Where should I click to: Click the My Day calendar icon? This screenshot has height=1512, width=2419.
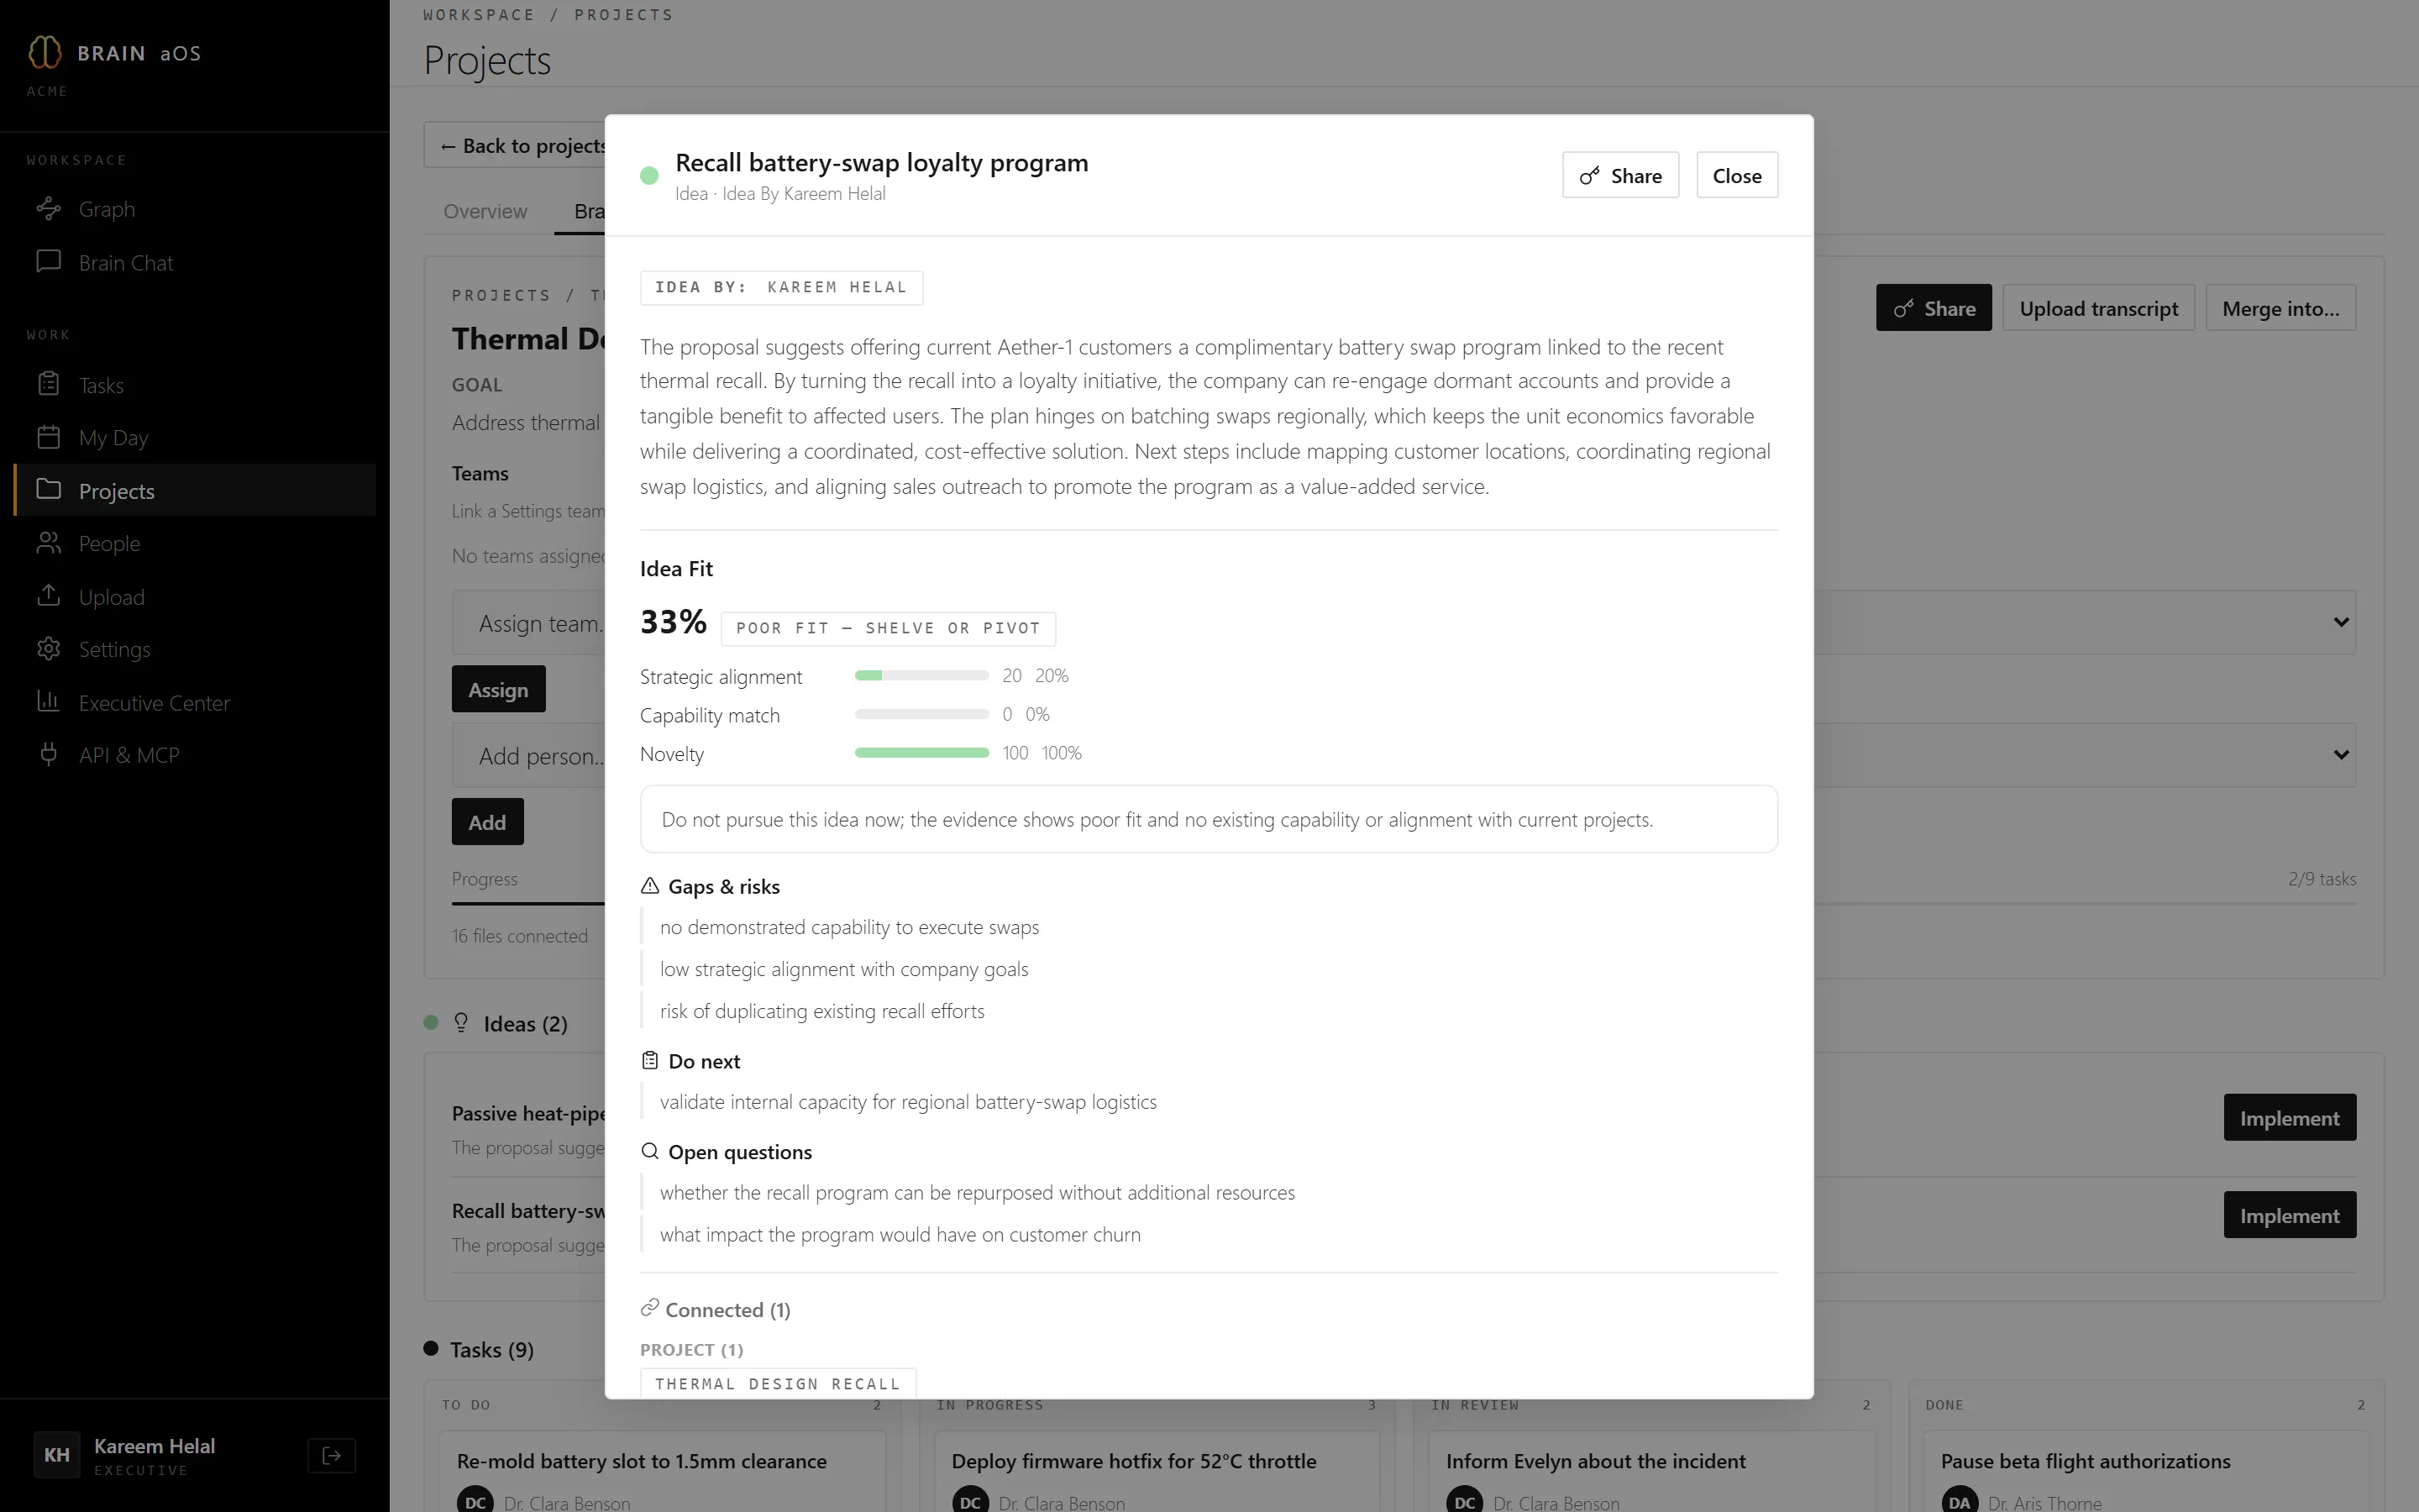click(48, 437)
